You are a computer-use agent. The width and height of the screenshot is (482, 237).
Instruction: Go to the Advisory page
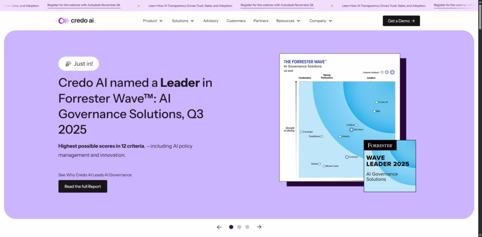[x=211, y=21]
